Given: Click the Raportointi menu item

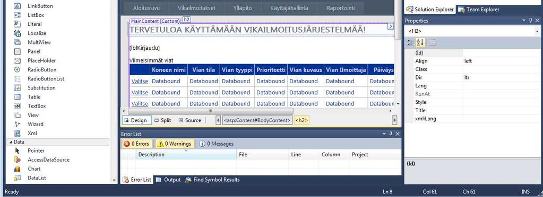Looking at the screenshot, I should [x=340, y=8].
